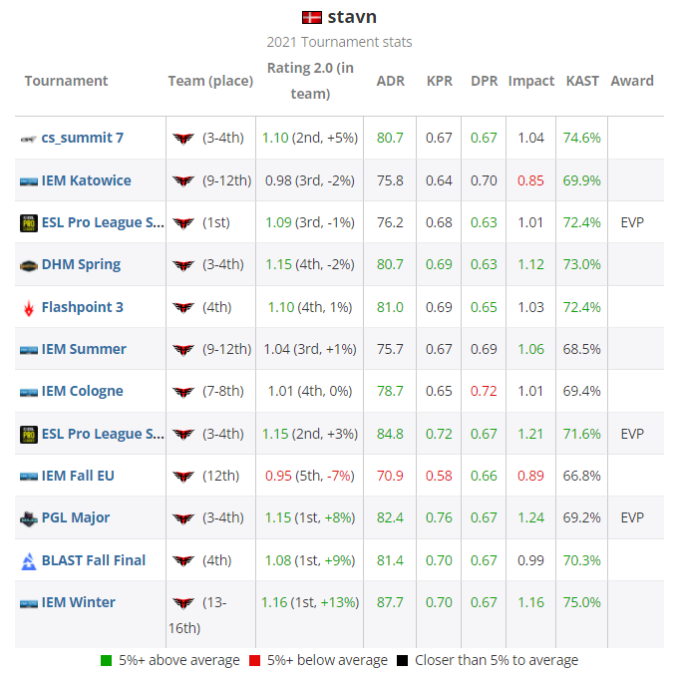Click the team logo in the PGL Major row
Screen dimensions: 675x678
click(183, 518)
